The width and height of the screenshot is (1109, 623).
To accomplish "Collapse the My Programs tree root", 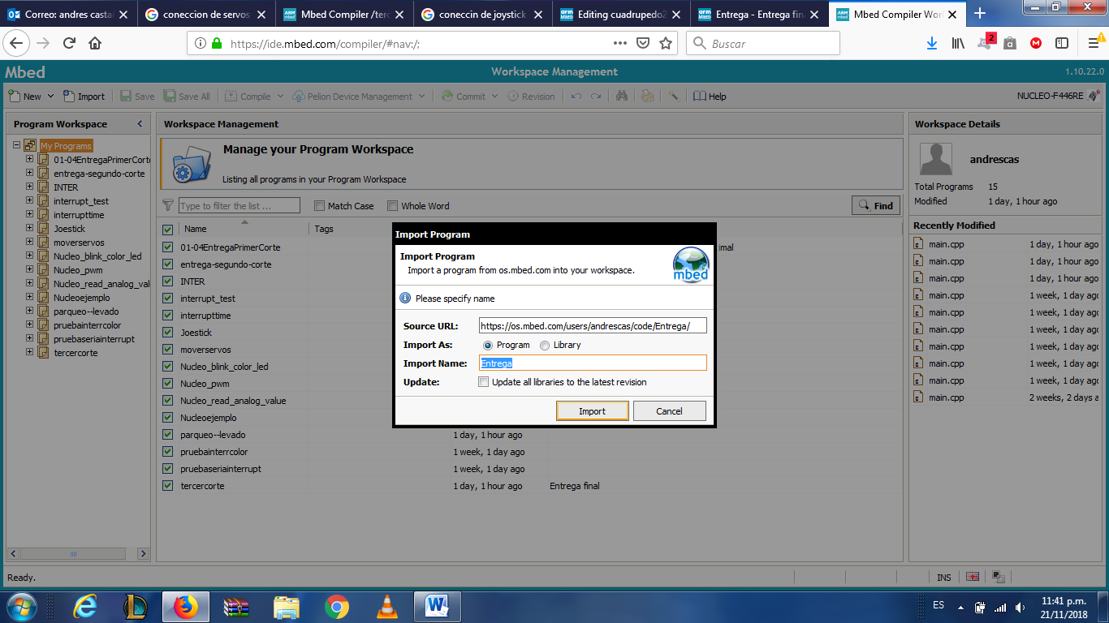I will (x=16, y=145).
